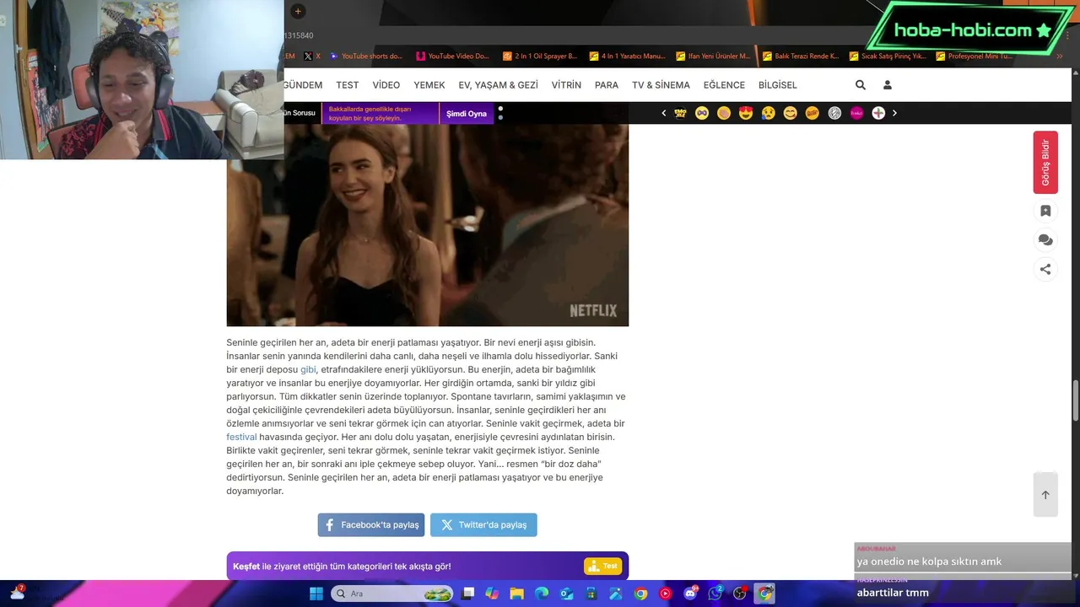This screenshot has height=607, width=1080.
Task: Select the magenta round brand icon
Action: (856, 113)
